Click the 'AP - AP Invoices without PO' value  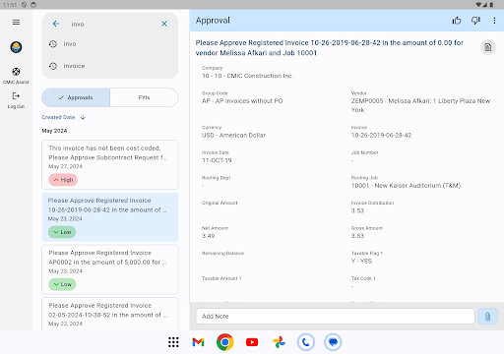tap(242, 101)
